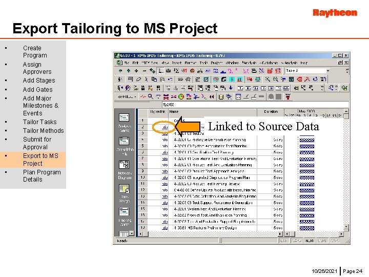
Task: Click Export to MS Project in slide list
Action: (x=40, y=160)
